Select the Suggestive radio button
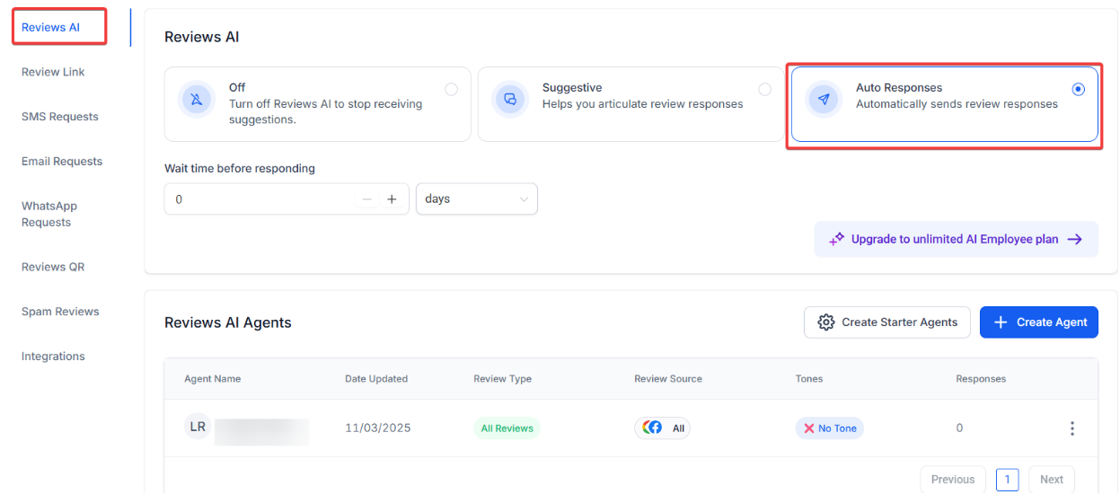Image resolution: width=1120 pixels, height=503 pixels. point(764,89)
